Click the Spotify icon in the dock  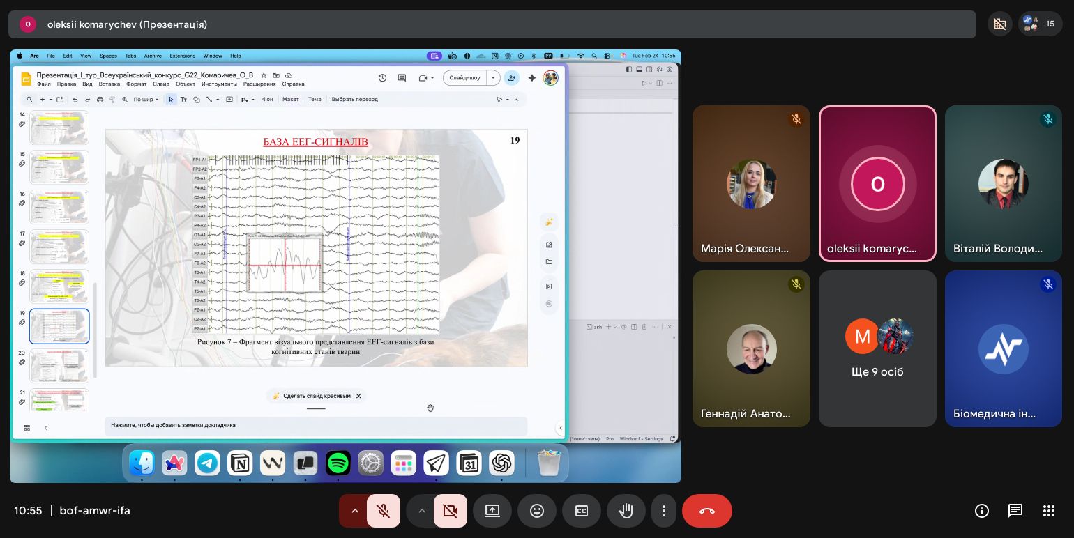pyautogui.click(x=338, y=463)
